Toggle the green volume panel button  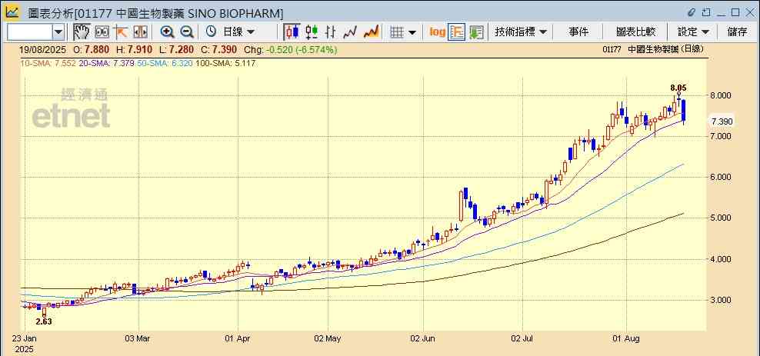coord(476,32)
